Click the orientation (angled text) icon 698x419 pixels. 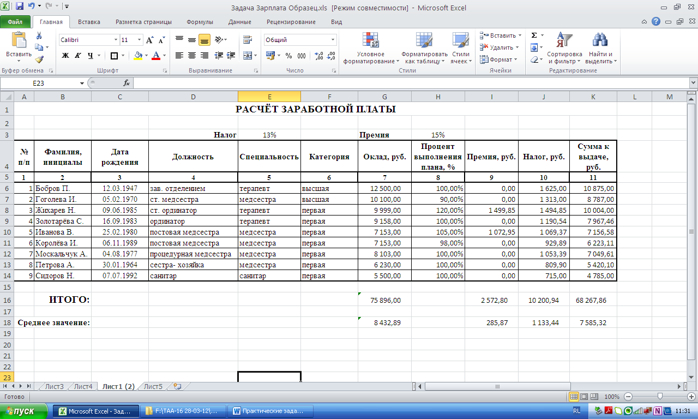219,40
